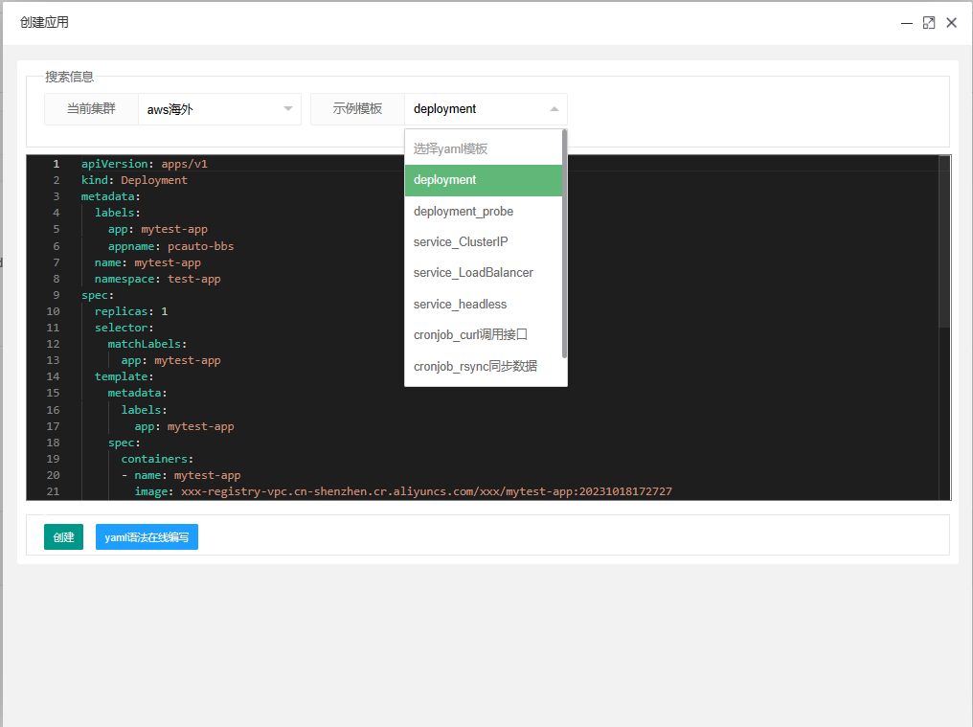
Task: Click the 示例模板 dropdown up arrow
Action: pyautogui.click(x=554, y=108)
